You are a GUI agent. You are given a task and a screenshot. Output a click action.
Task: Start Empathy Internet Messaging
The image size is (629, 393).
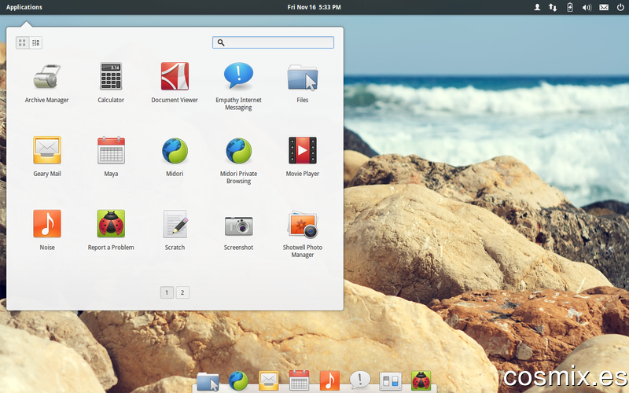pos(238,86)
